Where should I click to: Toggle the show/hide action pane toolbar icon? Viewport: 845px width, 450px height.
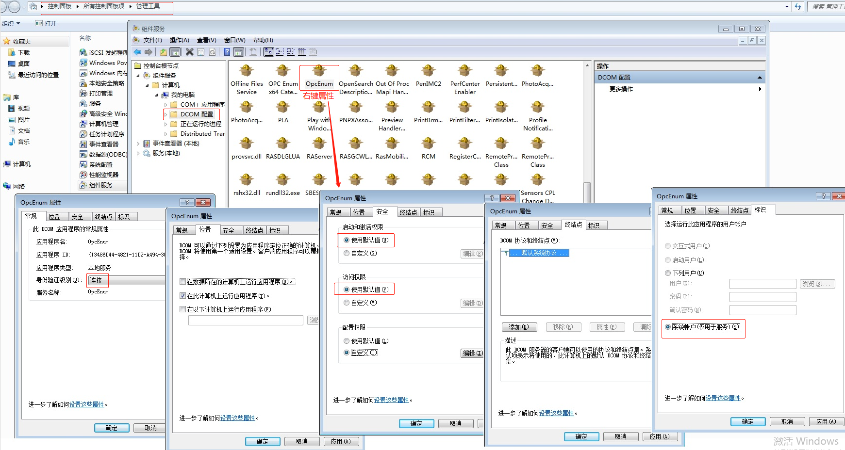click(x=238, y=52)
